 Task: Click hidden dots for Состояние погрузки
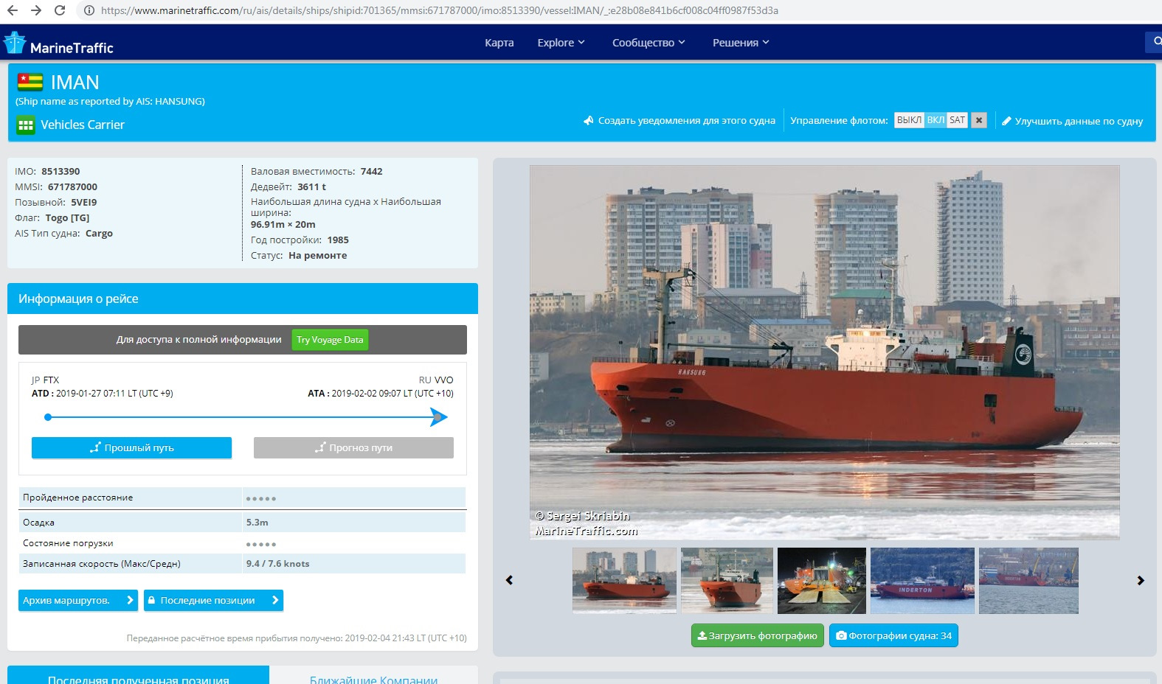[x=261, y=545]
